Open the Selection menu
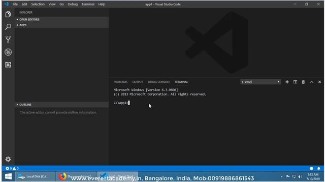This screenshot has width=325, height=182. (x=38, y=4)
